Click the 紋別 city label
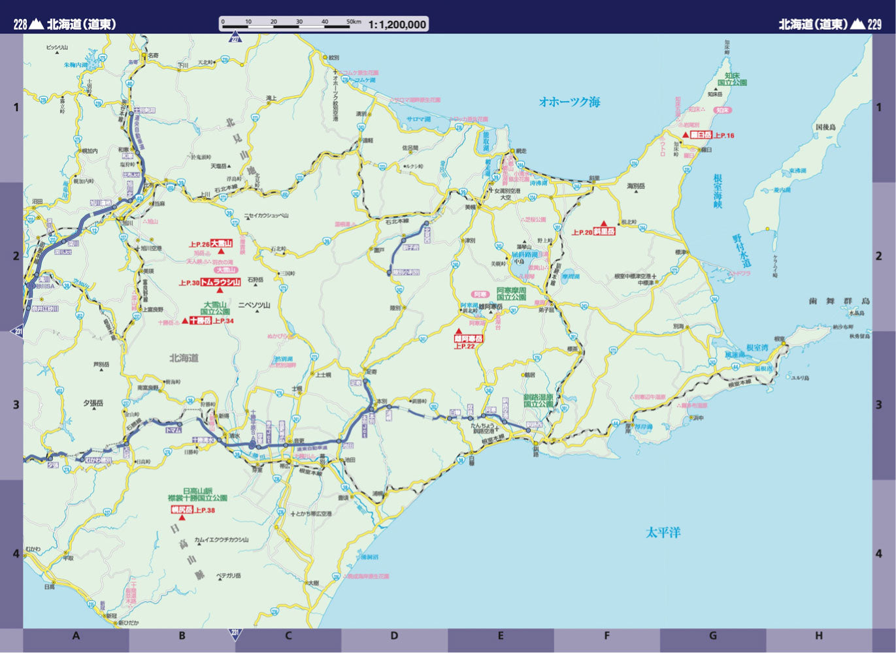896x653 pixels. click(x=334, y=58)
